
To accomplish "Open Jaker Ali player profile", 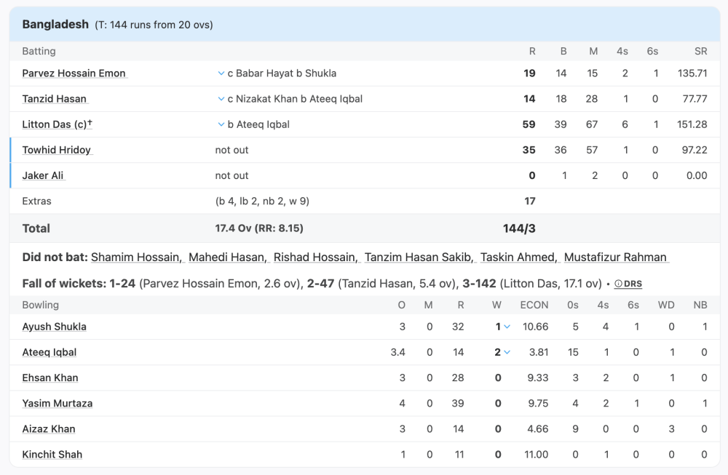I will point(43,175).
